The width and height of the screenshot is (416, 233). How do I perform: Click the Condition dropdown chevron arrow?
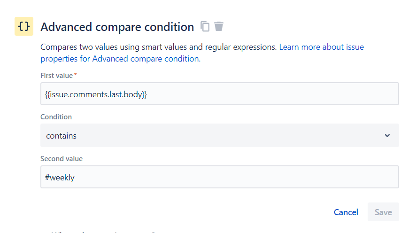coord(387,136)
